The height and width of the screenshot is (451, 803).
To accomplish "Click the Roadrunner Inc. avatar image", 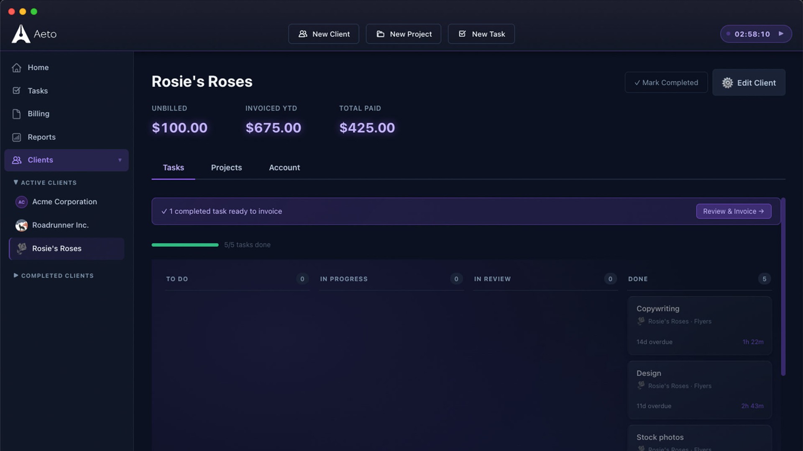I will [x=21, y=225].
